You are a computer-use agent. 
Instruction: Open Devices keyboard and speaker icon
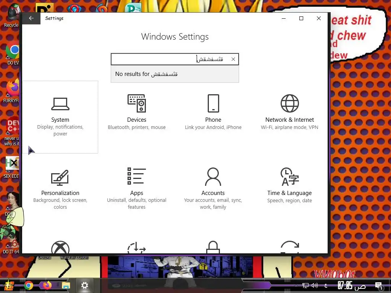tap(137, 103)
